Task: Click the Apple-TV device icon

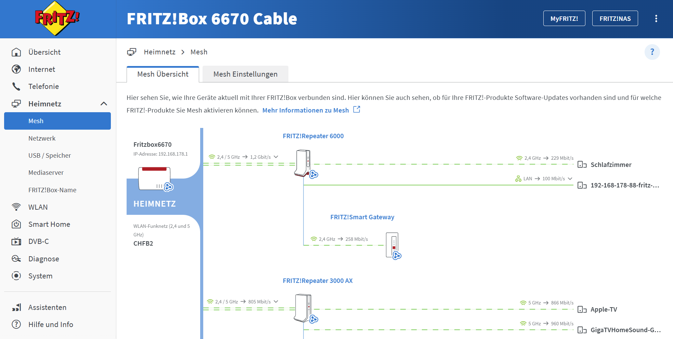Action: coord(582,310)
